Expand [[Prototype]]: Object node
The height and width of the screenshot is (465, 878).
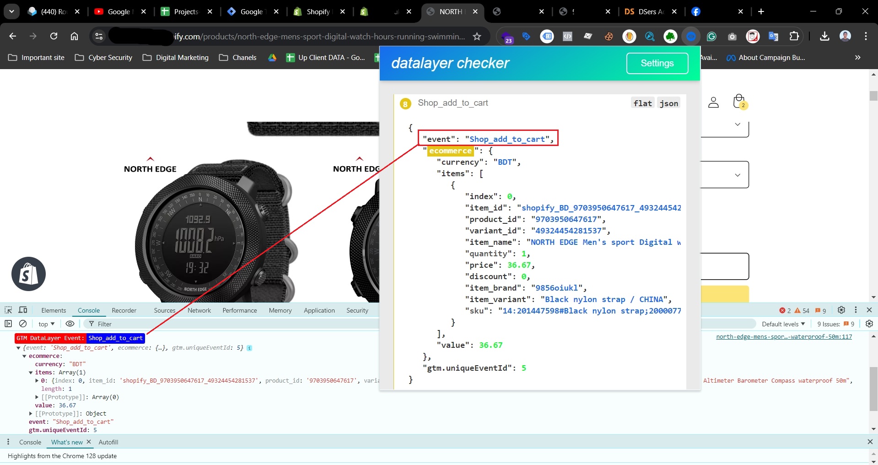click(31, 414)
